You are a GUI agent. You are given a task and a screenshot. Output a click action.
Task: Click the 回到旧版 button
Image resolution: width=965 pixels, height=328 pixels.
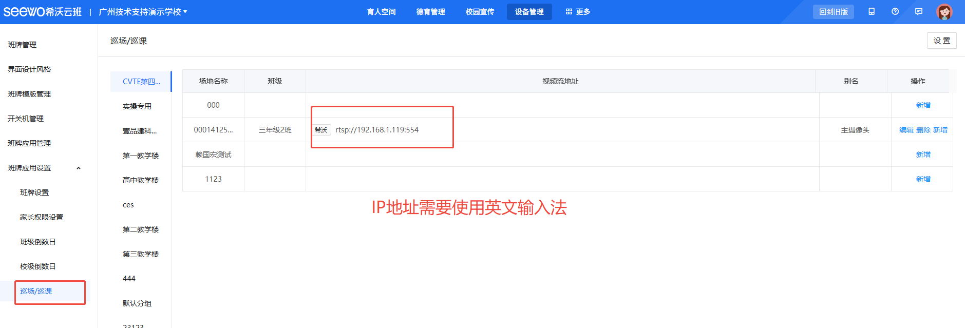tap(833, 12)
